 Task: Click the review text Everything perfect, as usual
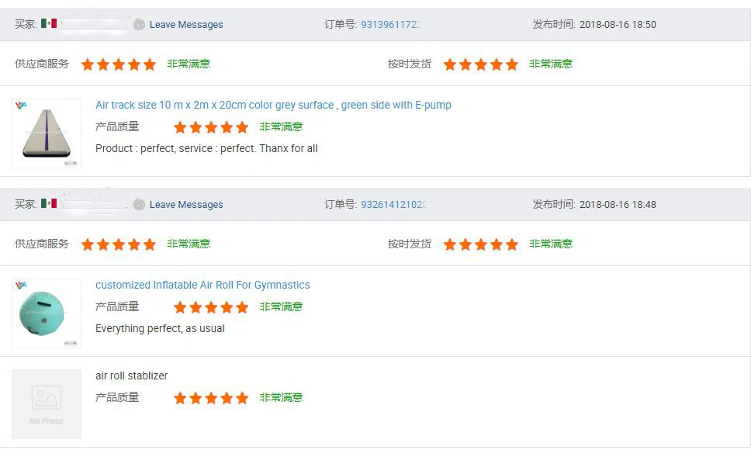click(x=160, y=328)
